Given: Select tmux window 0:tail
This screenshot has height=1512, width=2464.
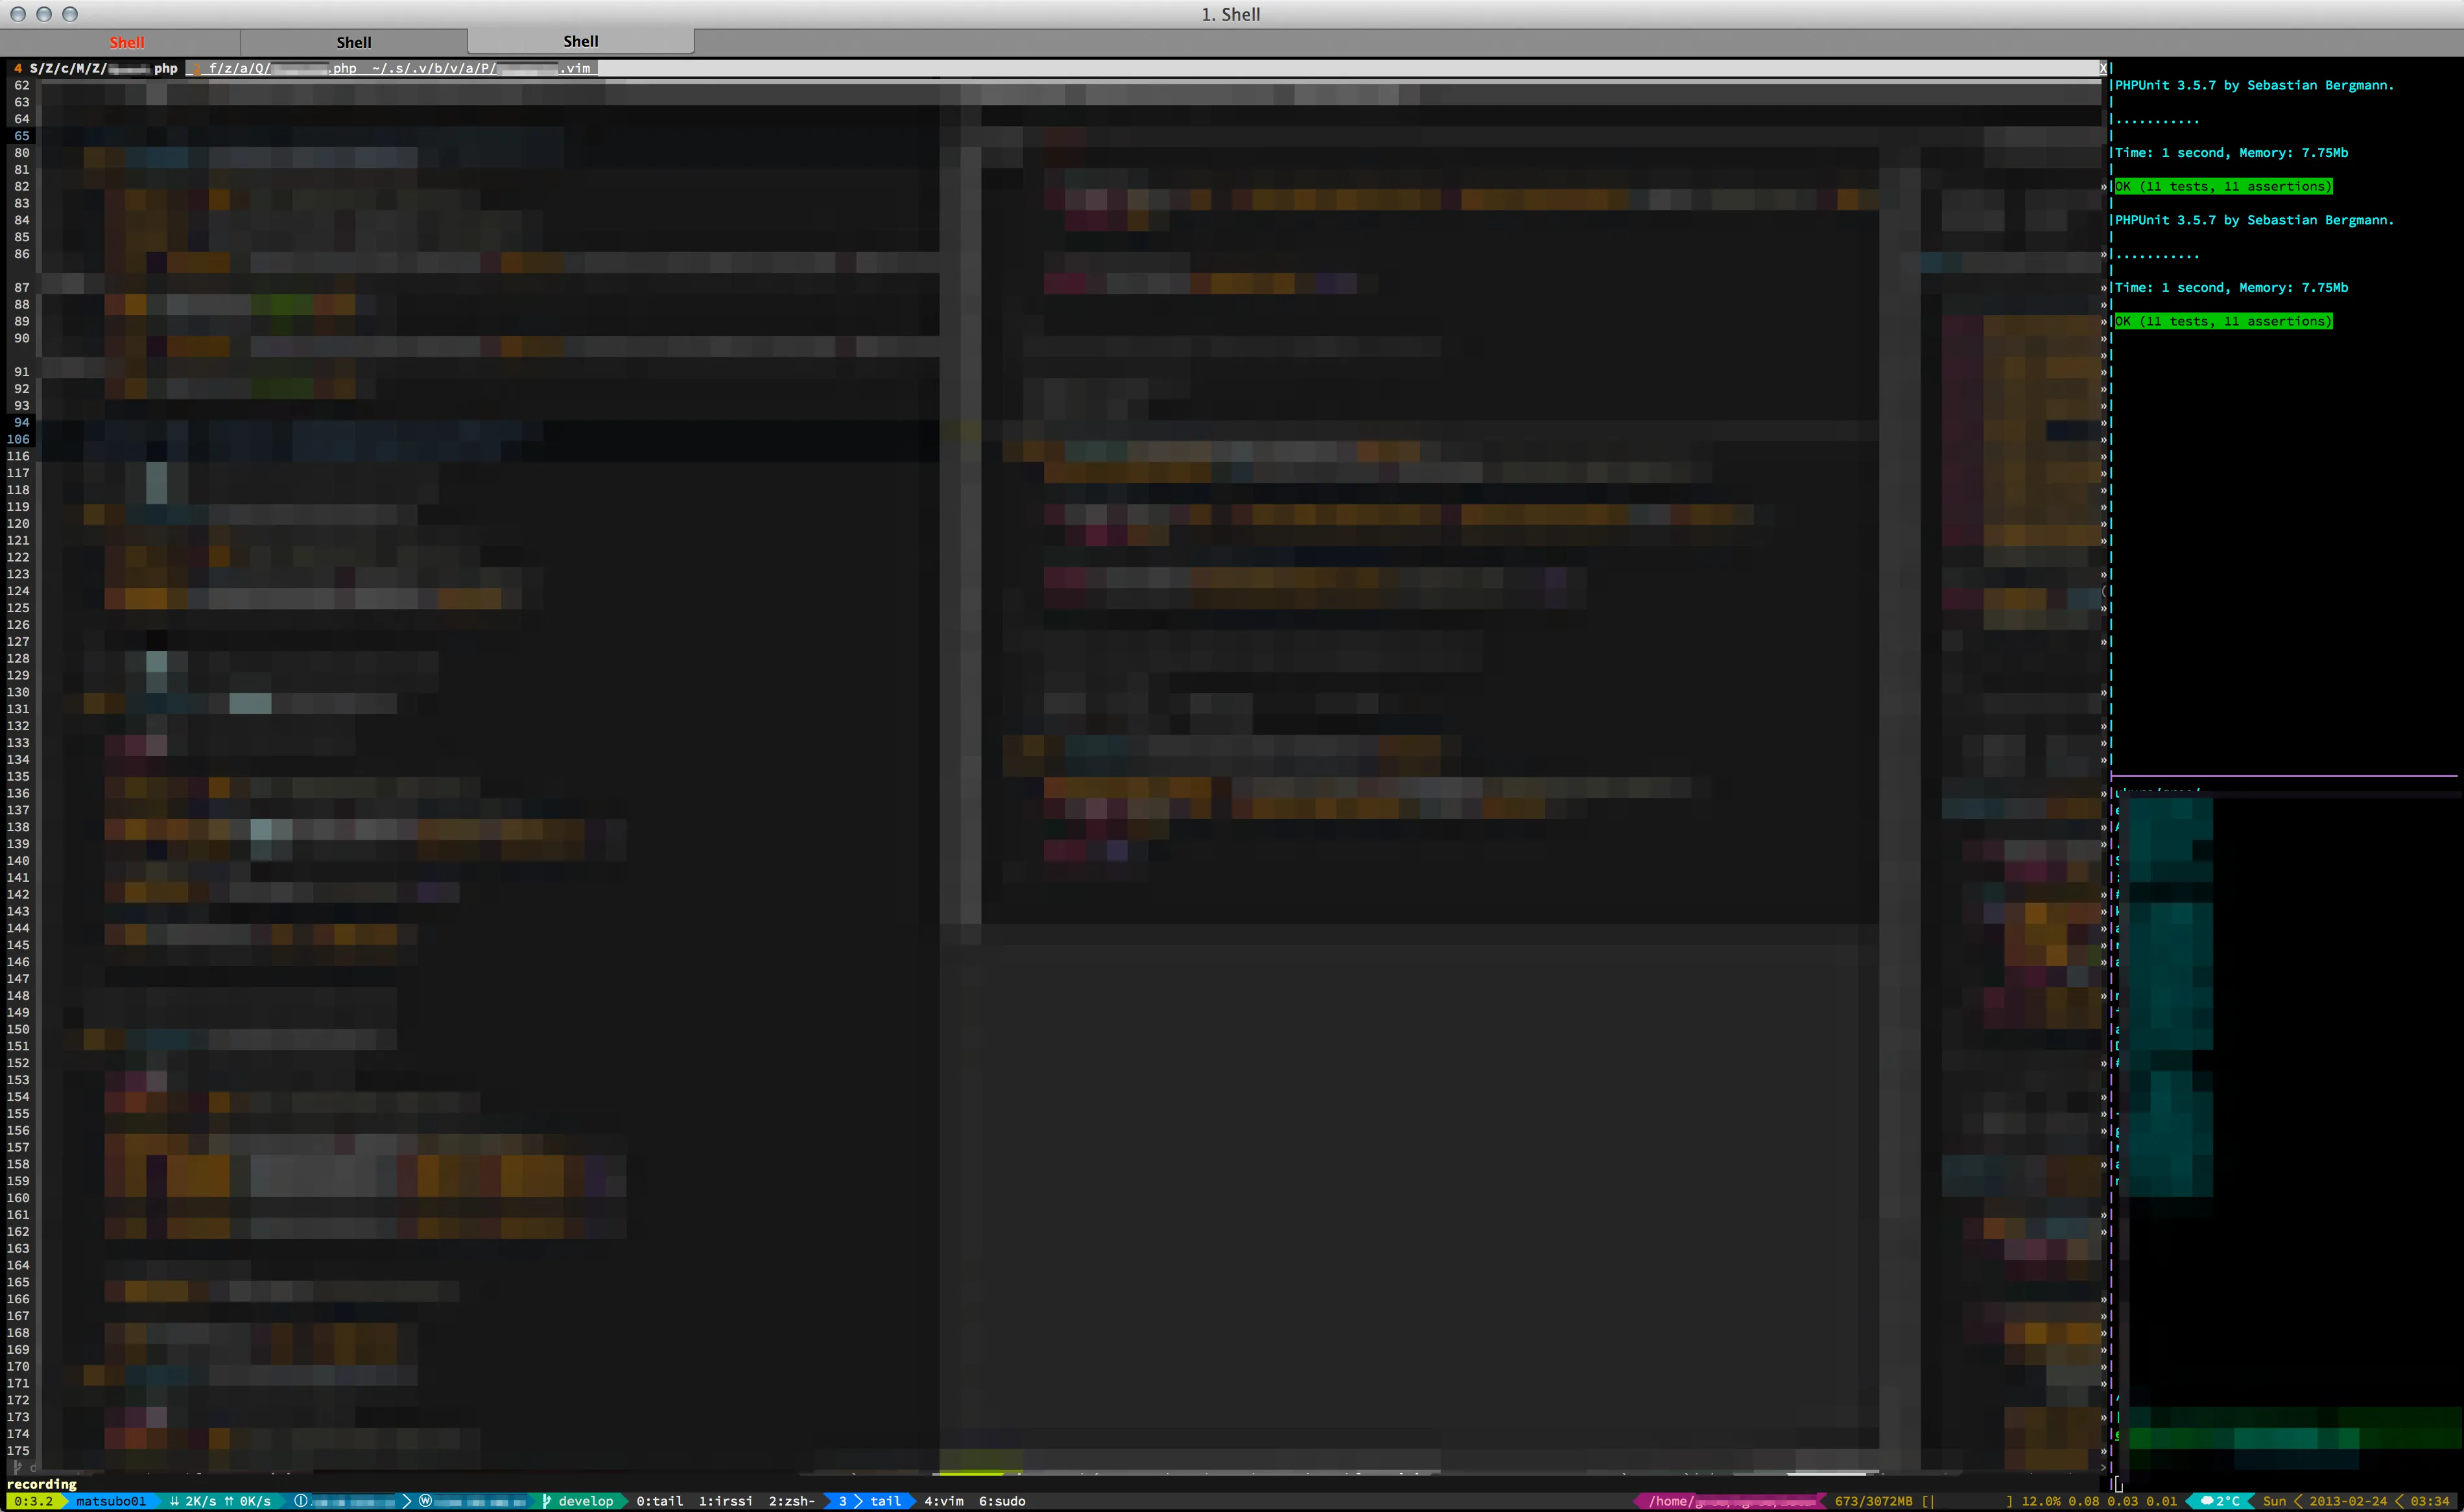Looking at the screenshot, I should click(x=659, y=1501).
